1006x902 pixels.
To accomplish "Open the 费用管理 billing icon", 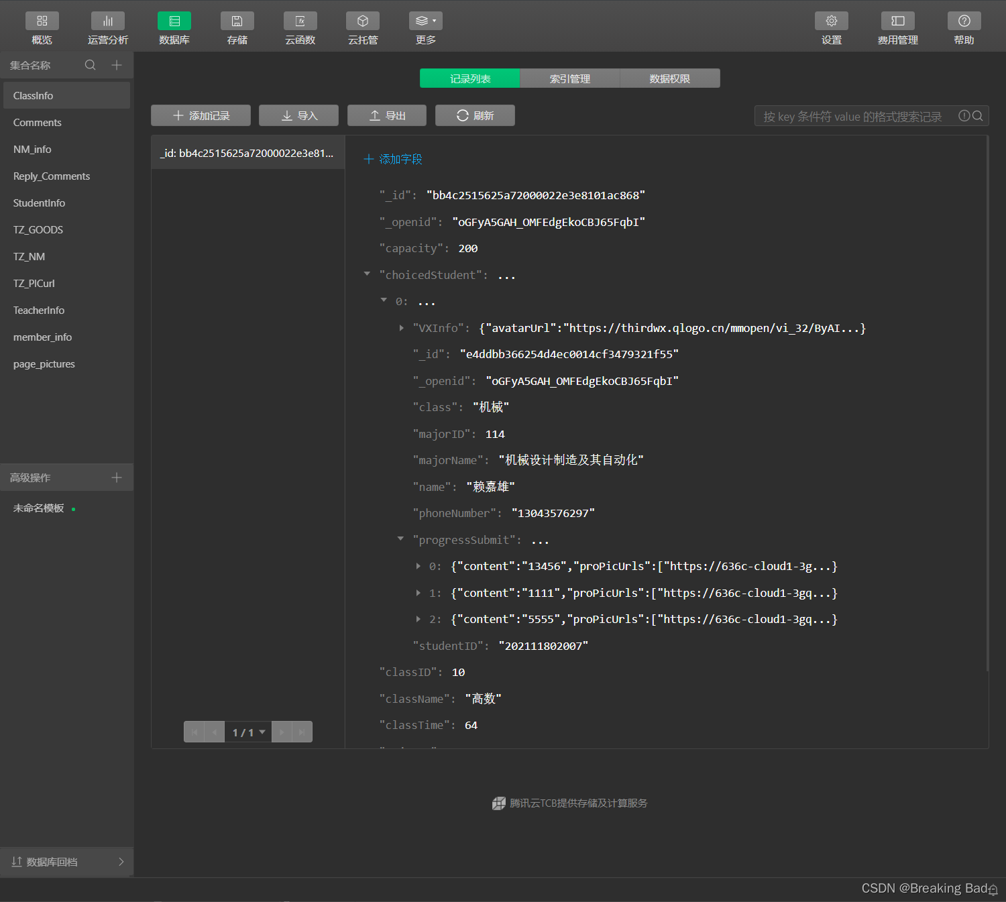I will (x=898, y=21).
